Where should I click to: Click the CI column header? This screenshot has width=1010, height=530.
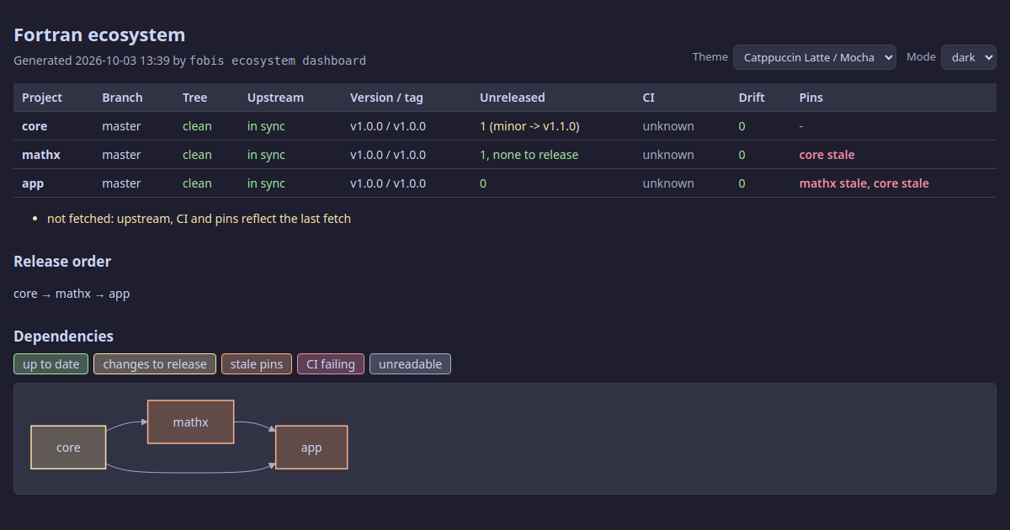[648, 98]
